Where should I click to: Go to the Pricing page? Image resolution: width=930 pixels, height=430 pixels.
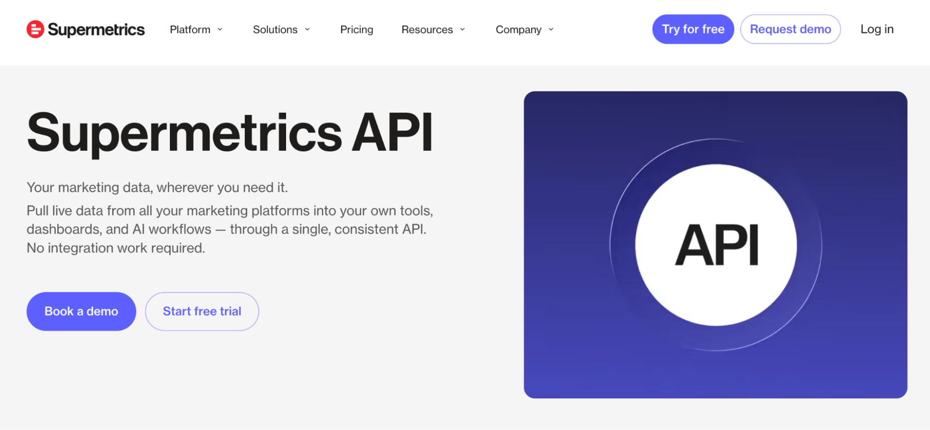pyautogui.click(x=357, y=29)
